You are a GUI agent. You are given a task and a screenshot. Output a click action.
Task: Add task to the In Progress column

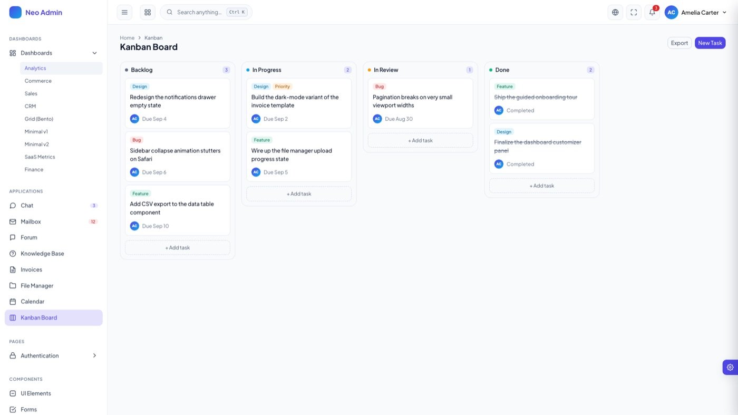299,194
